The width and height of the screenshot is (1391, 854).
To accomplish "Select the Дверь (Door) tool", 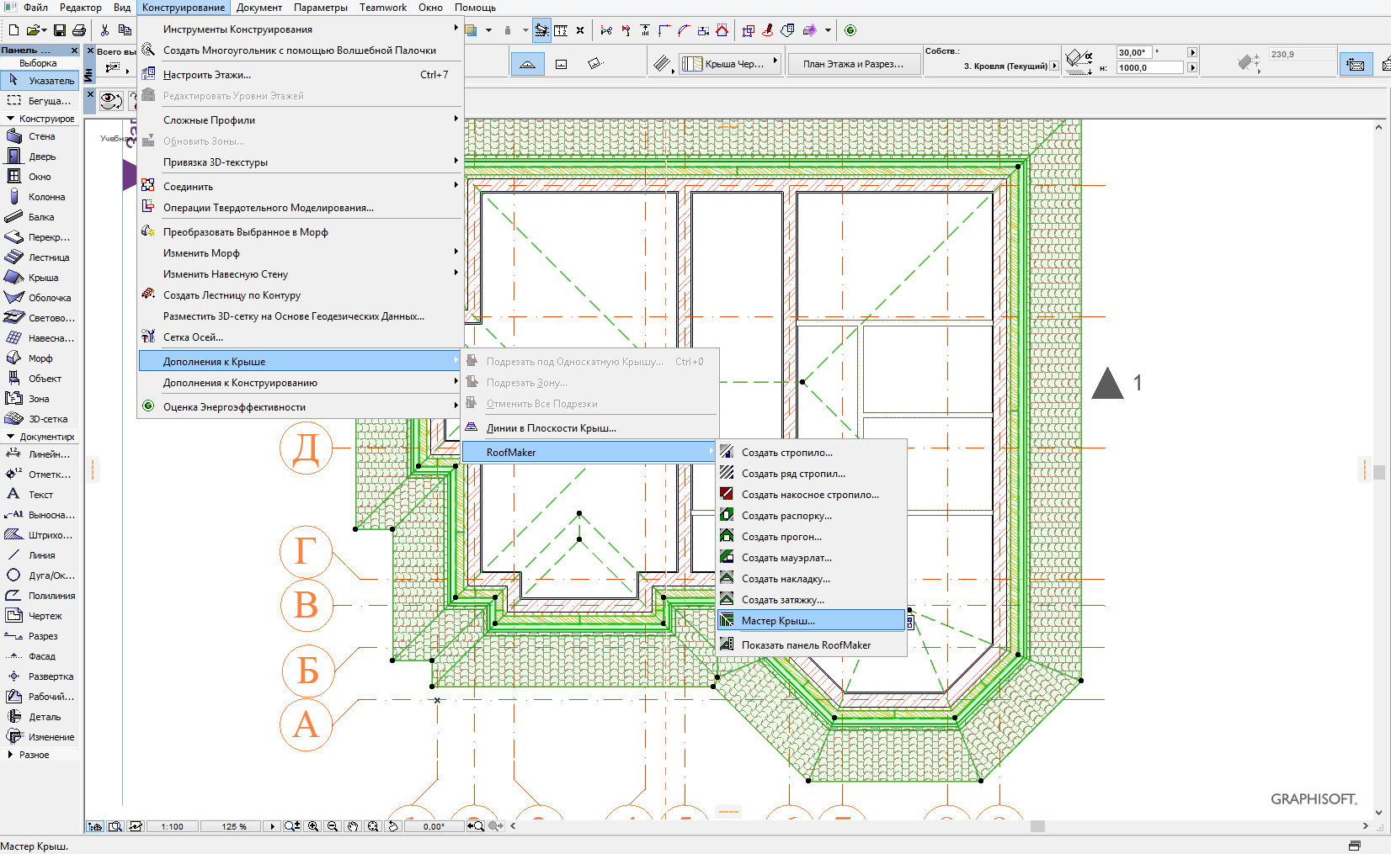I will point(40,156).
